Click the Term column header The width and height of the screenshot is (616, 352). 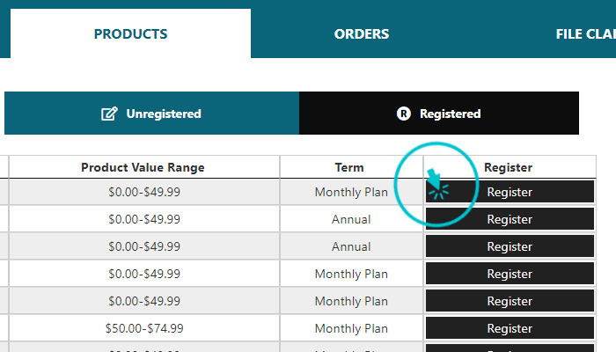click(351, 167)
